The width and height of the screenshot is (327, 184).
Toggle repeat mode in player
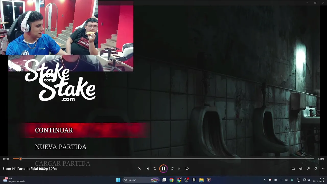point(187,169)
